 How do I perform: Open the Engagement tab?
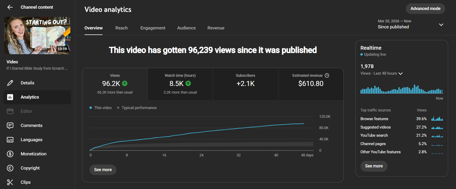pos(153,28)
